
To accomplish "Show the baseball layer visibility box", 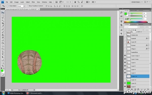I will [125, 39].
